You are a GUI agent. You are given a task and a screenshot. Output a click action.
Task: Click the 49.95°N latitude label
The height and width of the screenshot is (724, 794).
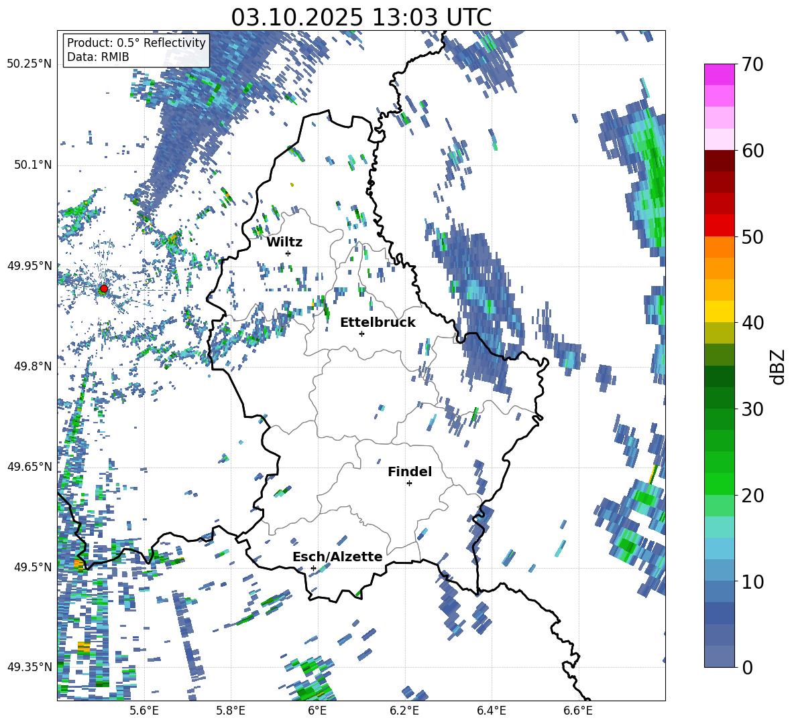pyautogui.click(x=30, y=265)
